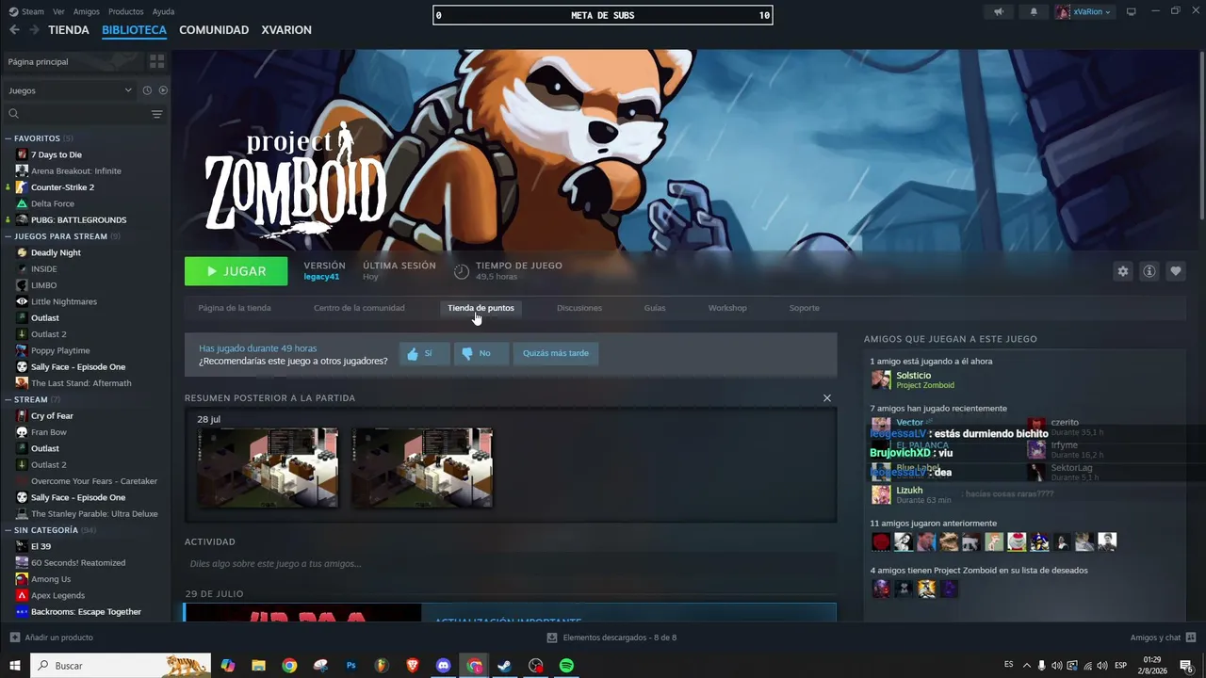Open Añadir un producto link

[52, 638]
